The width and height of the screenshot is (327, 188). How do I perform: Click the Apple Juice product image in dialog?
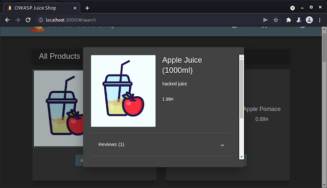coord(123,91)
